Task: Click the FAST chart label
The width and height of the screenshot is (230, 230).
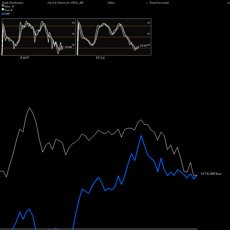Action: 24,58
